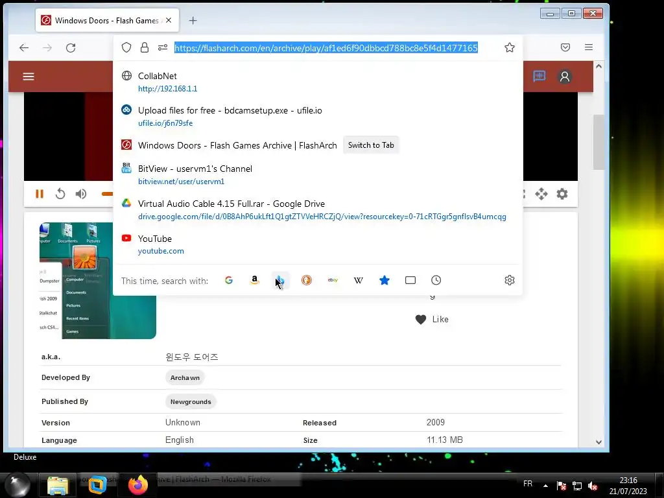Screen dimensions: 664x498
Task: Open search settings gear in dropdown
Action: [x=510, y=280]
